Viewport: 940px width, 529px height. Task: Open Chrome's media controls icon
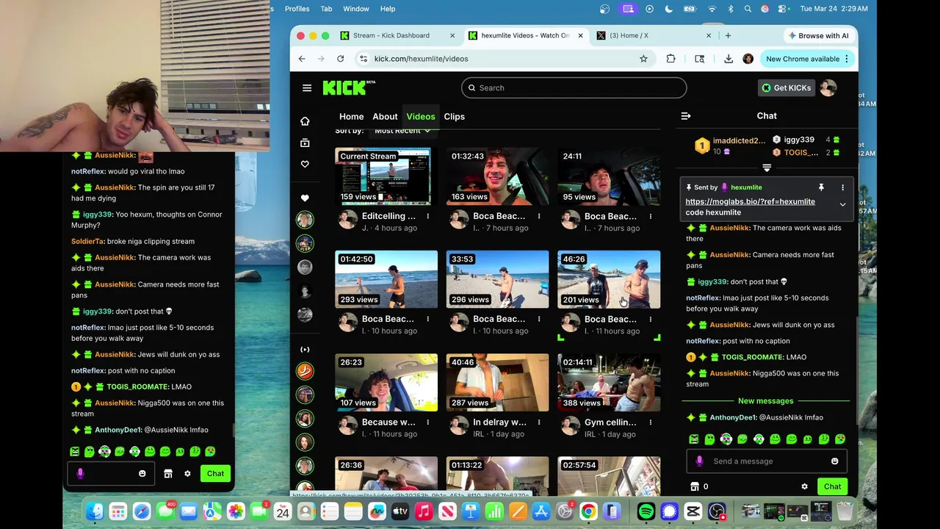[x=700, y=59]
